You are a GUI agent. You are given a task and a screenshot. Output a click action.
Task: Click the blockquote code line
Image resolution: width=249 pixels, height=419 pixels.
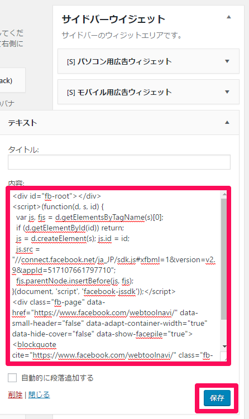(34, 344)
